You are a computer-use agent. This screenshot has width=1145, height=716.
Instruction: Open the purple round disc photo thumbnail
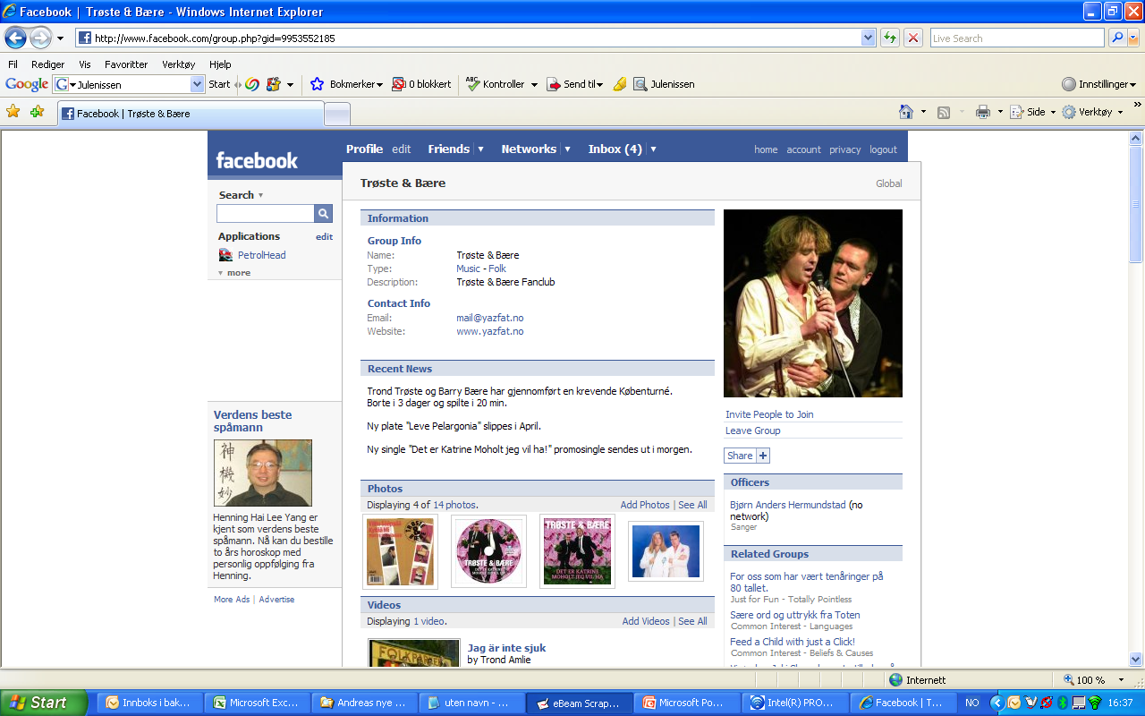pos(488,551)
